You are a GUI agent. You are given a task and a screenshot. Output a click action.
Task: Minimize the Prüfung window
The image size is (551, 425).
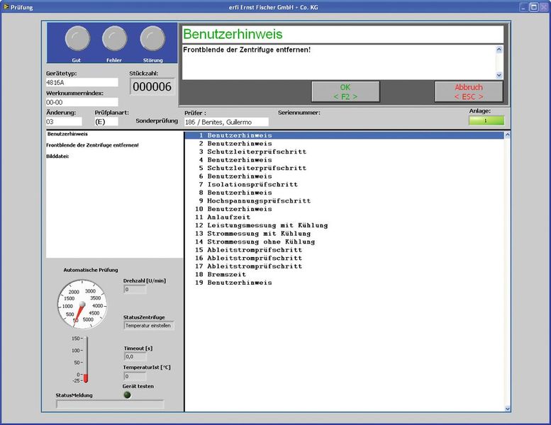point(524,7)
